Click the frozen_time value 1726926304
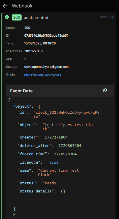 (65, 154)
